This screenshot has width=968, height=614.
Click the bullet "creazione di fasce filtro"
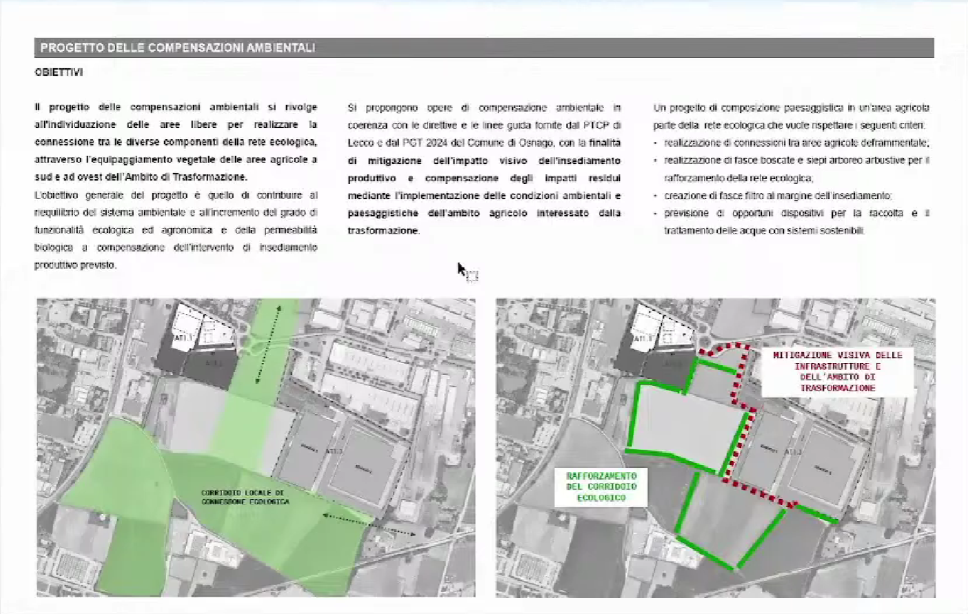point(778,196)
